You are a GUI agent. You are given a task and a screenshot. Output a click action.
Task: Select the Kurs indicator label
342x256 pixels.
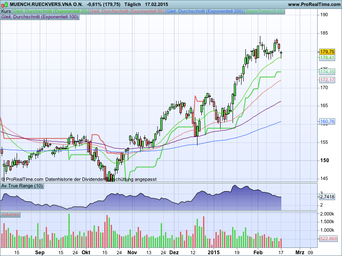click(6, 12)
